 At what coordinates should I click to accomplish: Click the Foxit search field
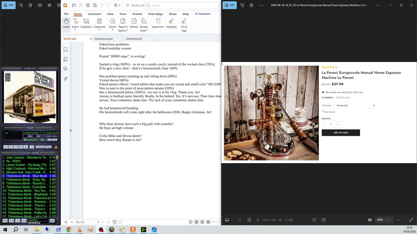[181, 6]
